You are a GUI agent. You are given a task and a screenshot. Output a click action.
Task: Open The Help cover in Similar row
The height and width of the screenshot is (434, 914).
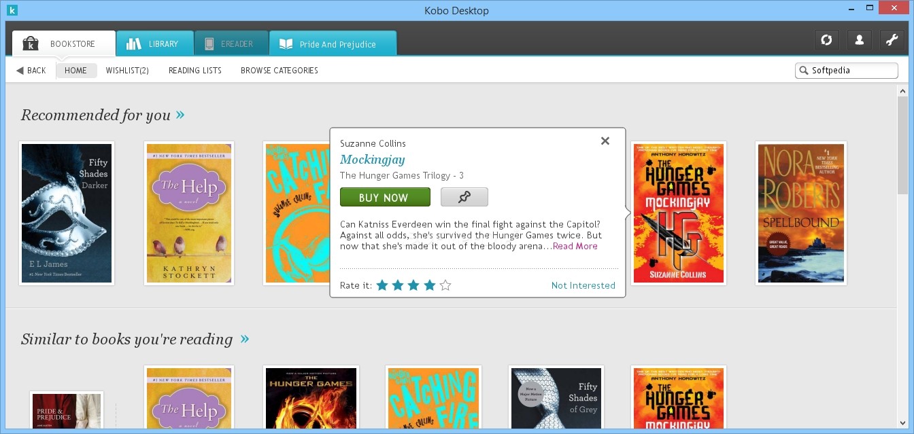189,397
